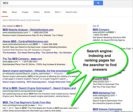Click the blue search magnifier button
Viewport: 133px width, 112px height.
click(98, 3)
